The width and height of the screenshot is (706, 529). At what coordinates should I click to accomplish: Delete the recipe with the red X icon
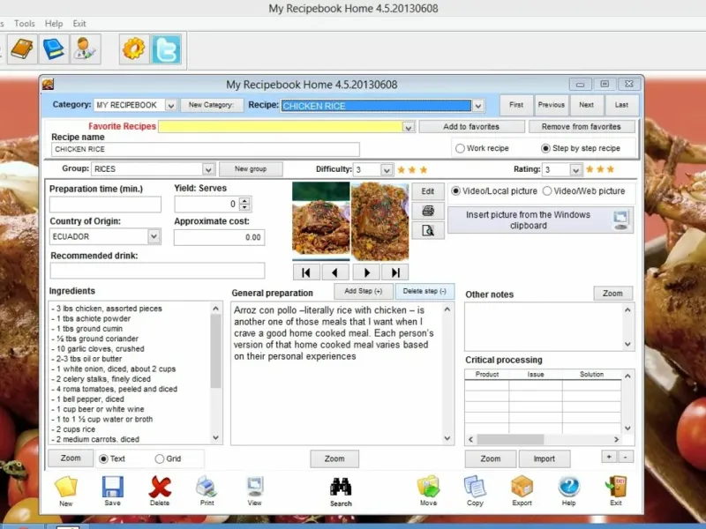click(x=160, y=491)
